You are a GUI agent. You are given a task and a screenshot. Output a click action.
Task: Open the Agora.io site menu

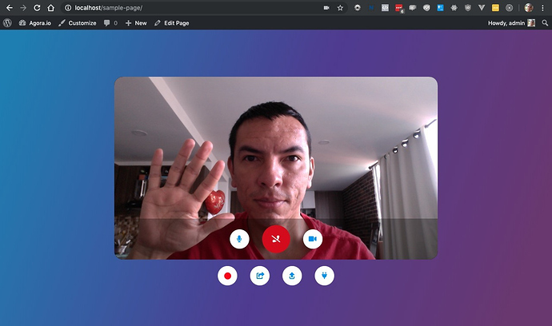click(x=35, y=23)
